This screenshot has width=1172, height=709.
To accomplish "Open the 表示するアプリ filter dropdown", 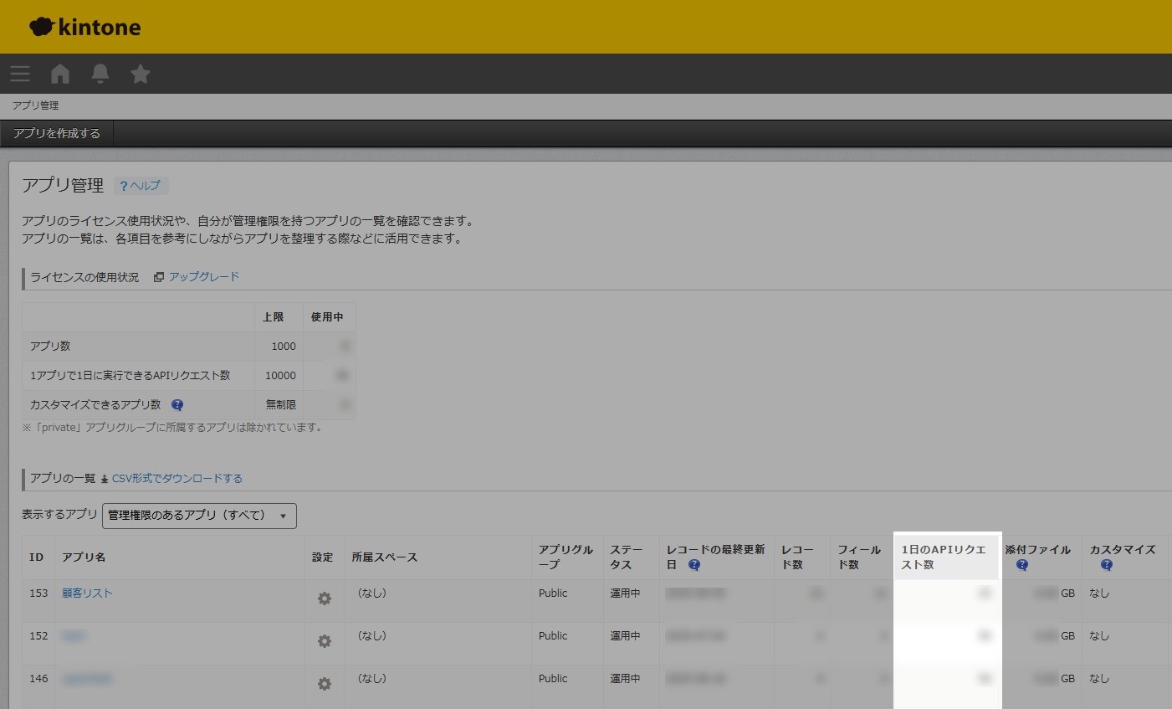I will (x=284, y=516).
